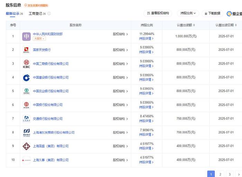Open 中国农业银行股份有限公司 link

[x=51, y=91]
